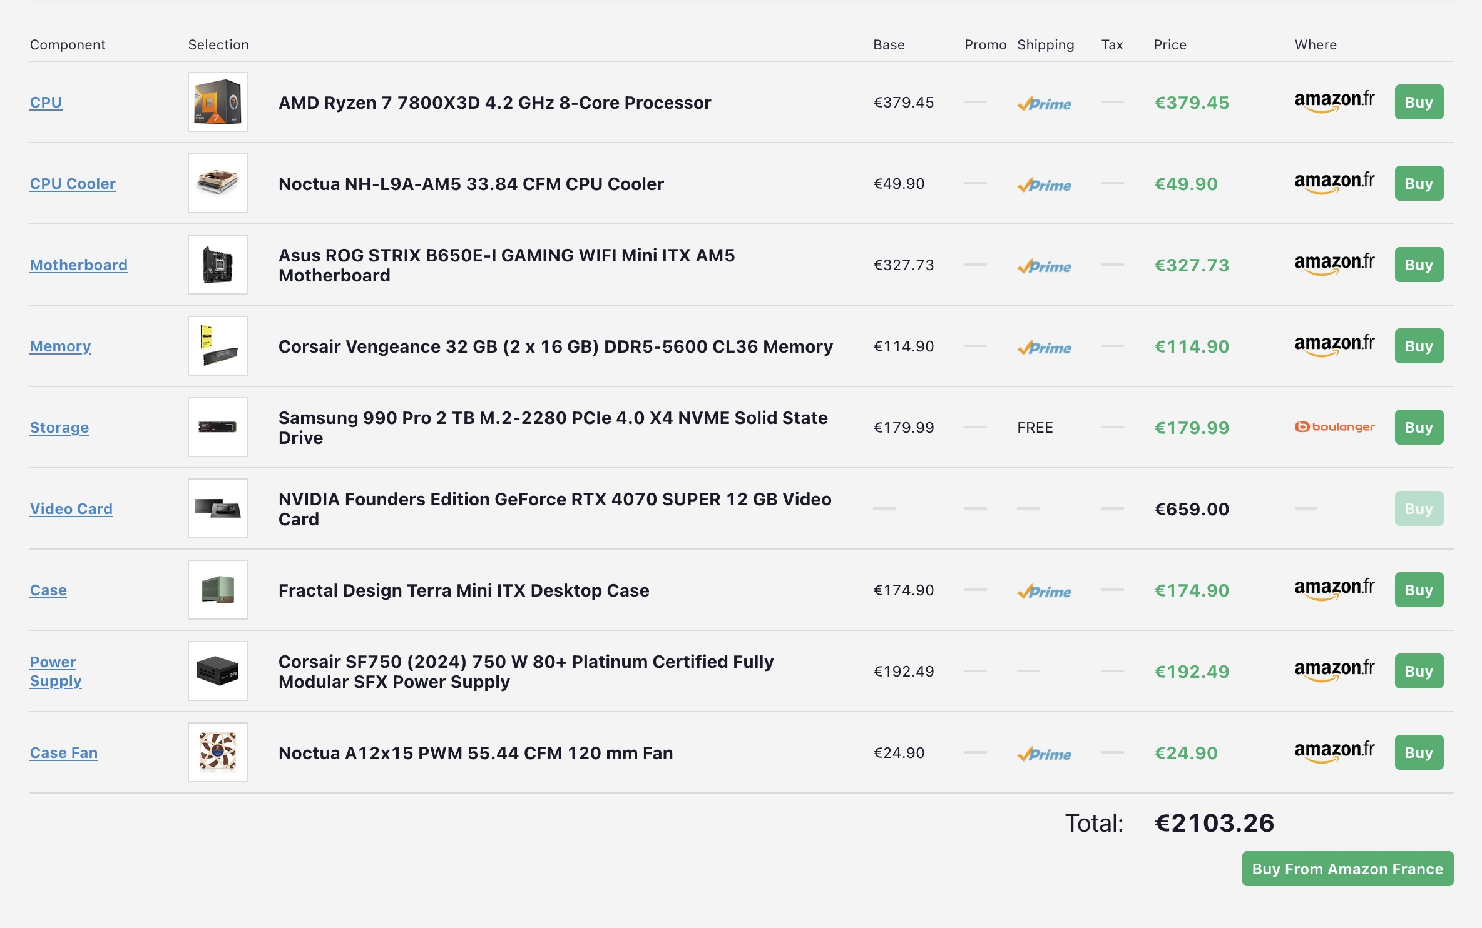Click the faded Buy button for RTX 4070 SUPER

(x=1418, y=508)
